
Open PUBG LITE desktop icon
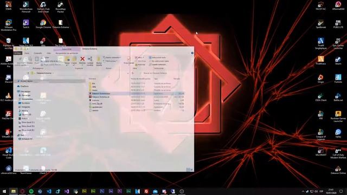point(338,24)
